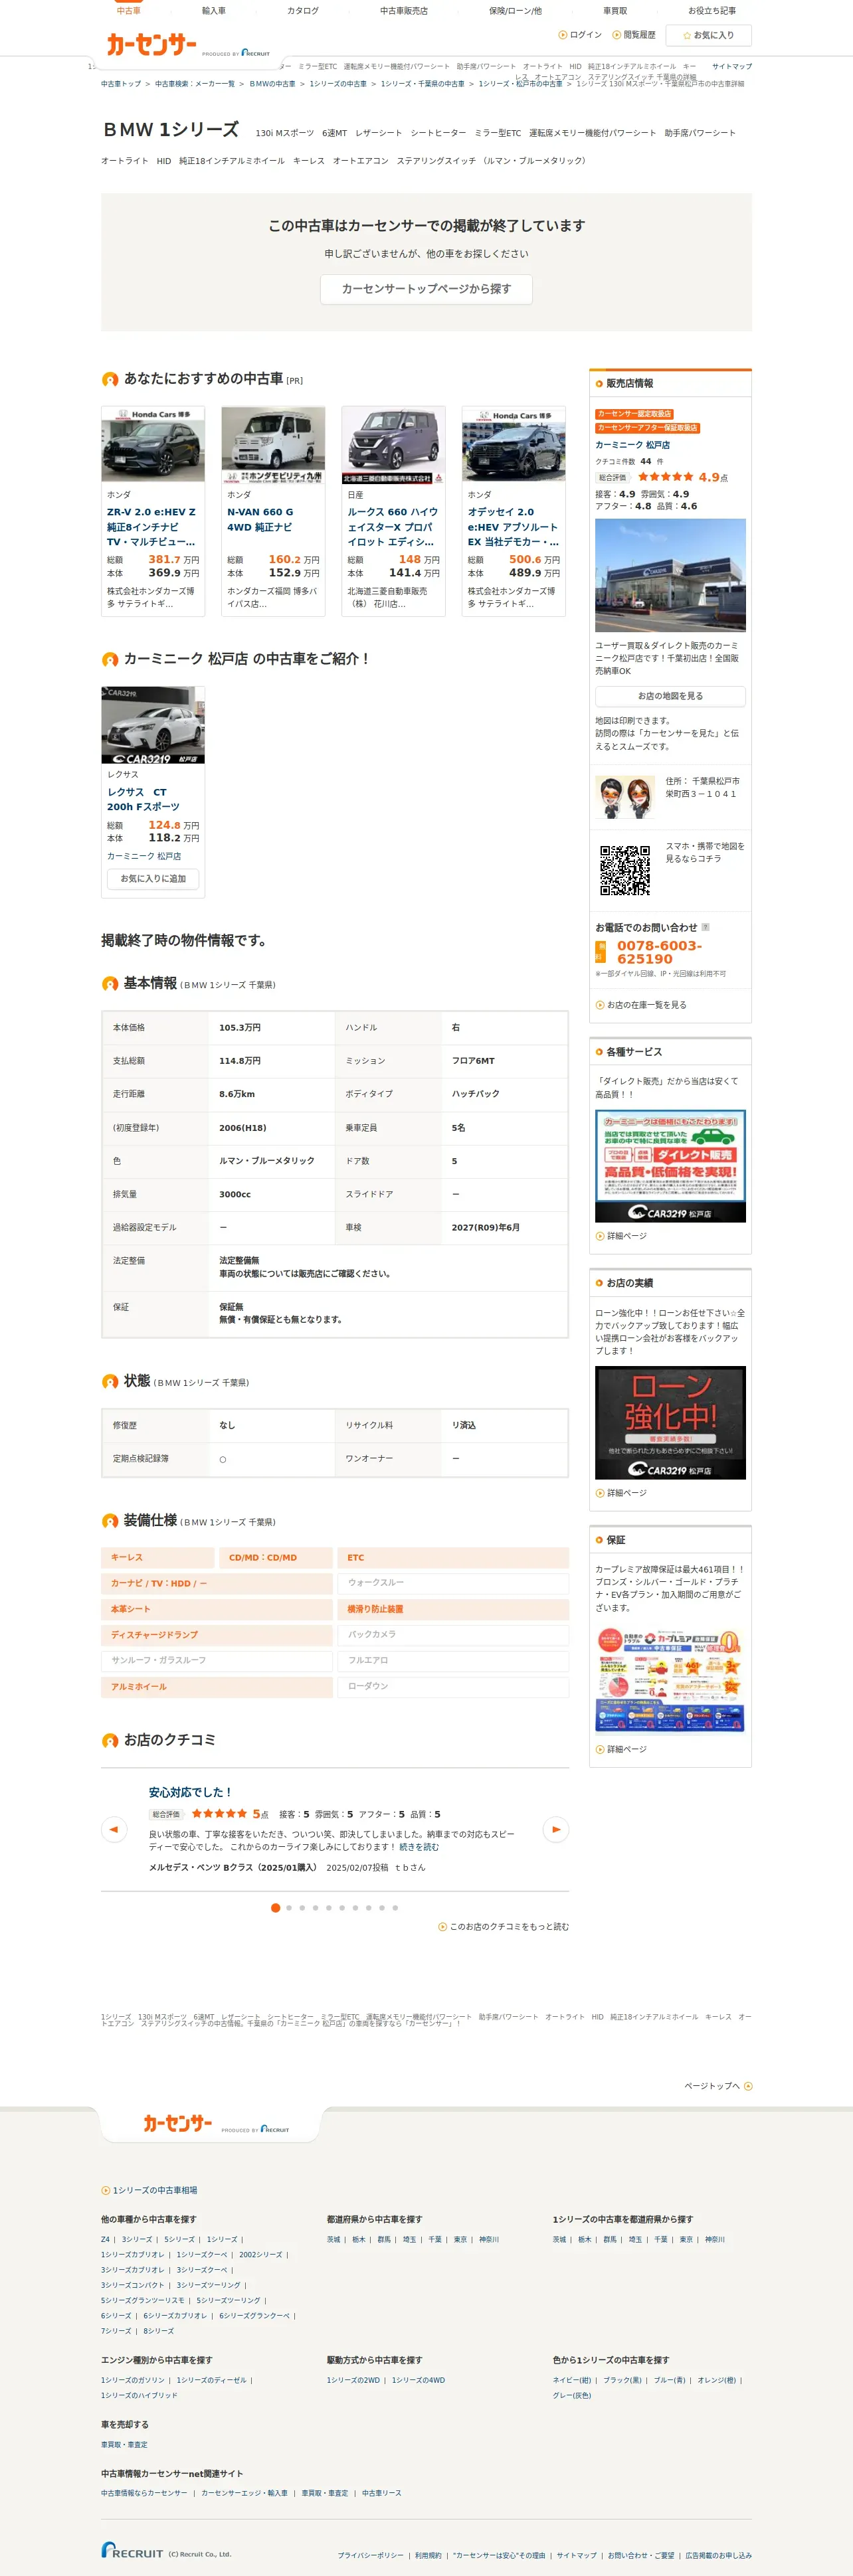Click the オレンジ(橙) color link

tap(717, 2380)
